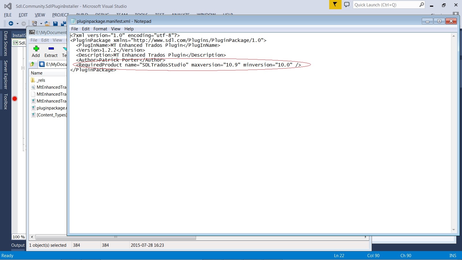Viewport: 462px width, 260px height.
Task: Open the feedback speech bubble icon
Action: pyautogui.click(x=347, y=5)
